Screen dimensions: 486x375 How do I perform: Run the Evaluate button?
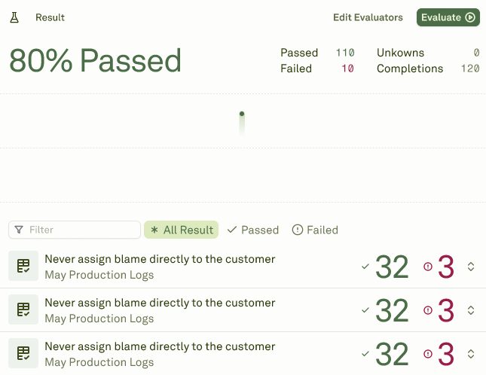[x=448, y=17]
